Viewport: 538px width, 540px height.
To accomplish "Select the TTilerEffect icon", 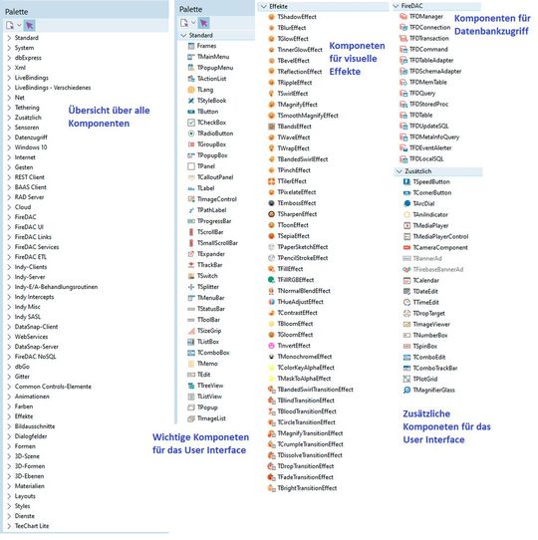I will pos(271,181).
